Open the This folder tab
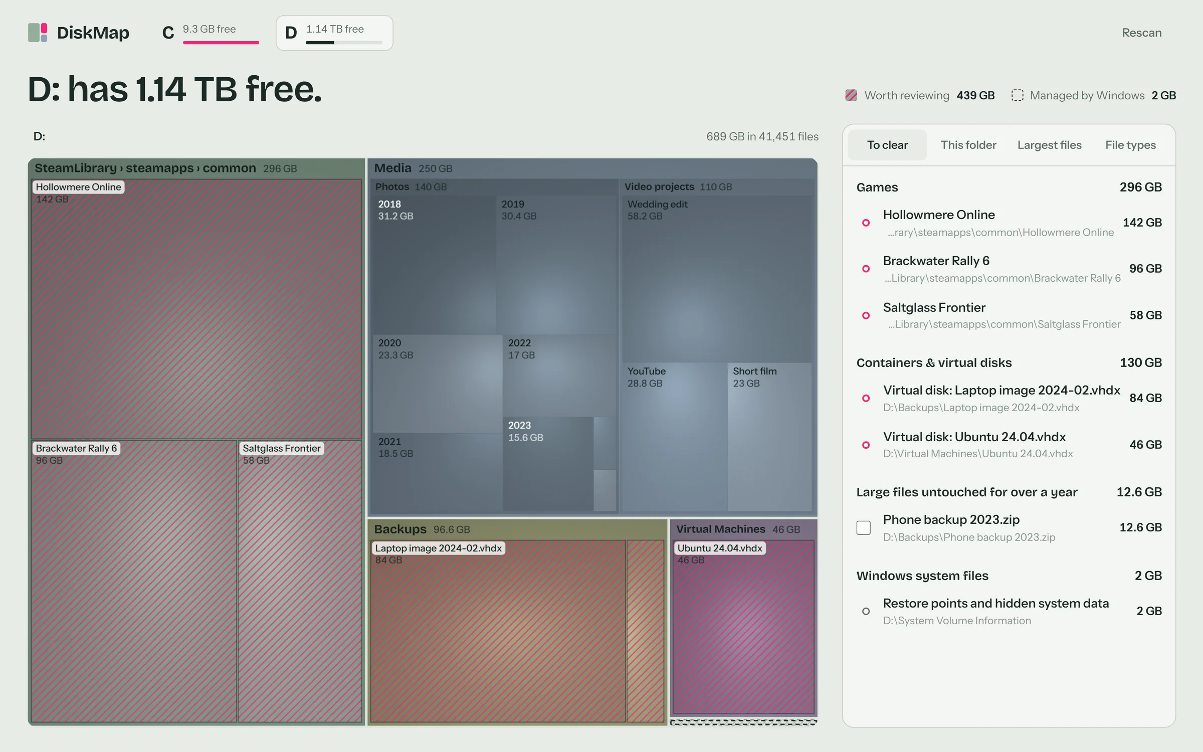The width and height of the screenshot is (1203, 752). [968, 145]
